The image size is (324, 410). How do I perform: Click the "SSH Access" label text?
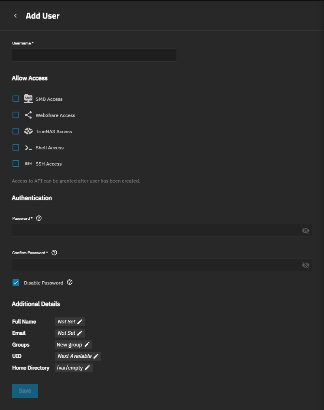point(49,164)
